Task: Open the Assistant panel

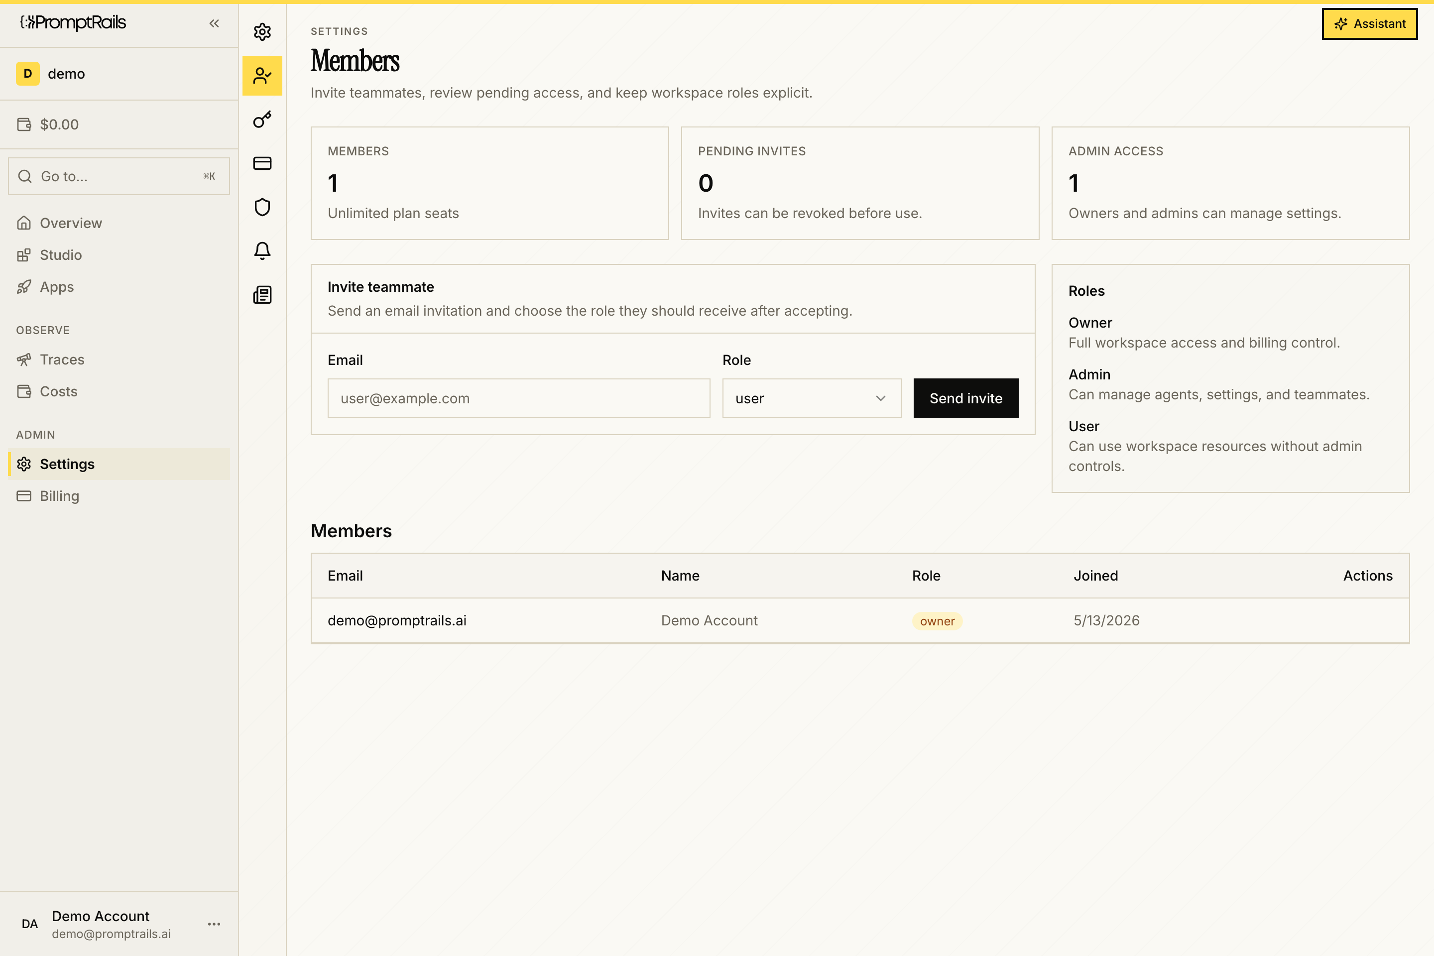Action: (1369, 24)
